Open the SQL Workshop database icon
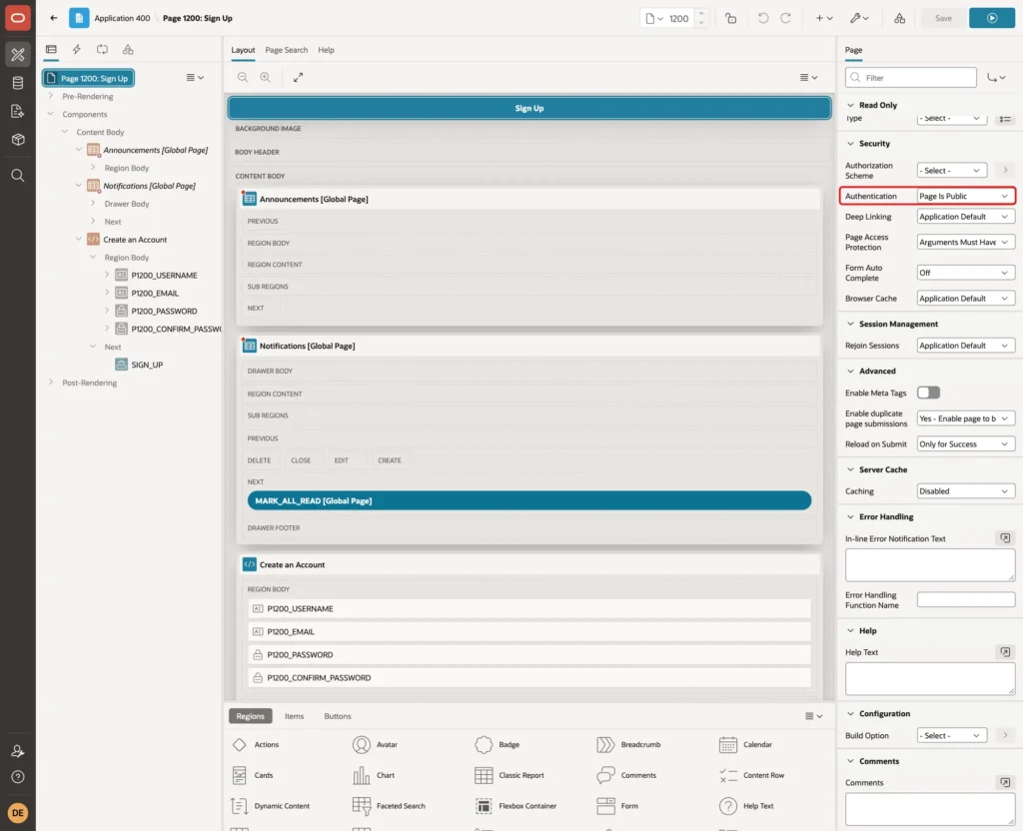1023x831 pixels. [18, 83]
